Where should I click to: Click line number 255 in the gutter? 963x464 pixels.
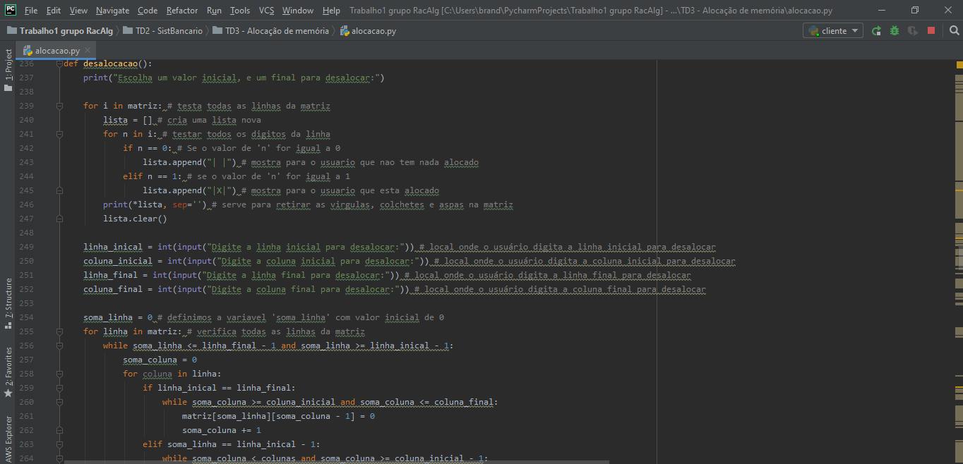coord(26,331)
